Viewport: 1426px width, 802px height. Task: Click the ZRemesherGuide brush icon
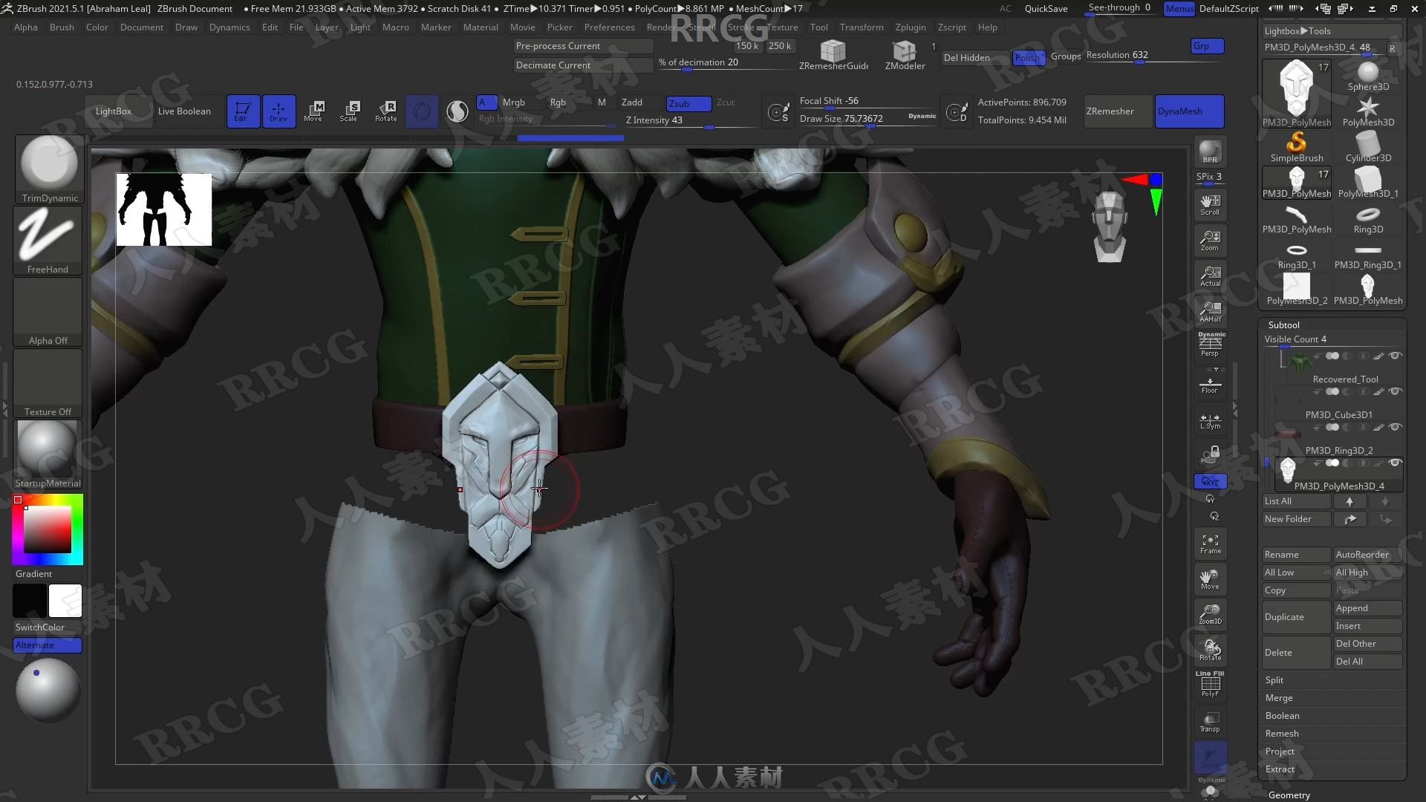point(833,55)
